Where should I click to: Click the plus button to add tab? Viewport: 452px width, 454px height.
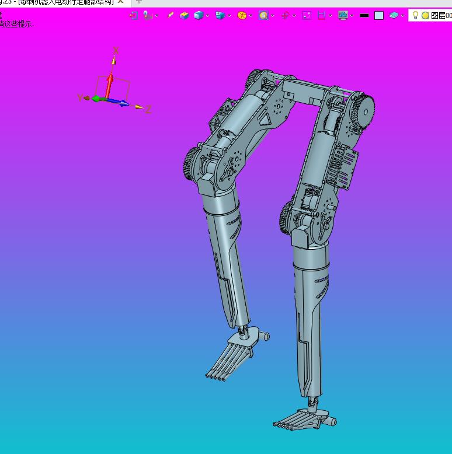click(x=139, y=2)
